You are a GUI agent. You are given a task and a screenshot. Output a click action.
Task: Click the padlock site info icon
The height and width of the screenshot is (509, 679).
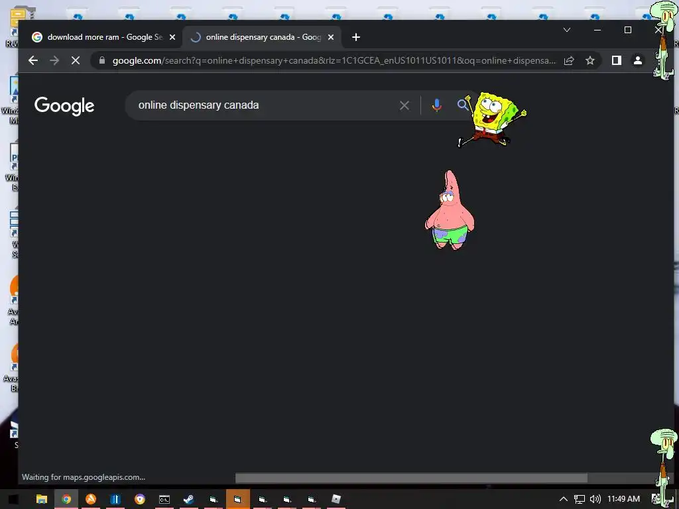pyautogui.click(x=102, y=60)
